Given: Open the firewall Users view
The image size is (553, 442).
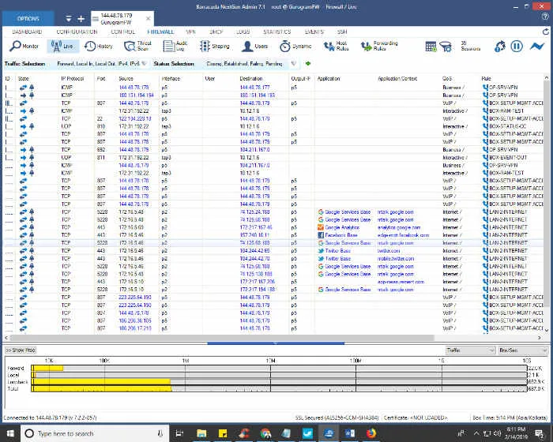Looking at the screenshot, I should click(254, 47).
